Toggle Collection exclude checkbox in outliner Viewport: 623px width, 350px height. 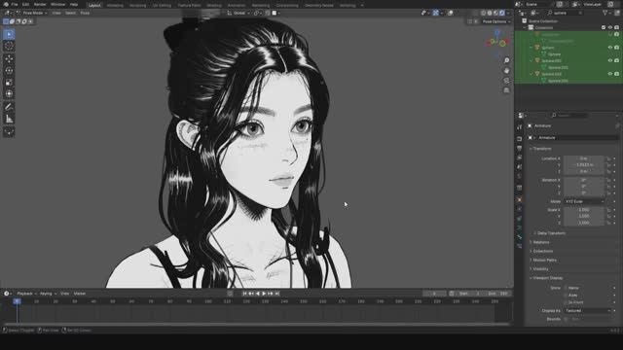[x=604, y=27]
